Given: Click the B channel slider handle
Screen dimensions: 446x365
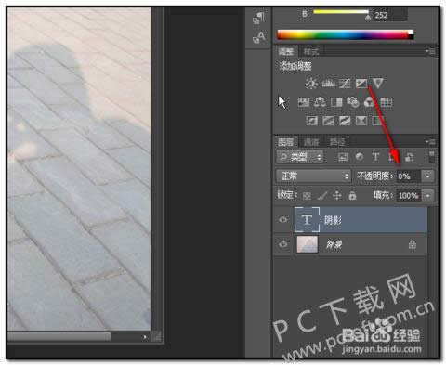Looking at the screenshot, I should tap(368, 17).
